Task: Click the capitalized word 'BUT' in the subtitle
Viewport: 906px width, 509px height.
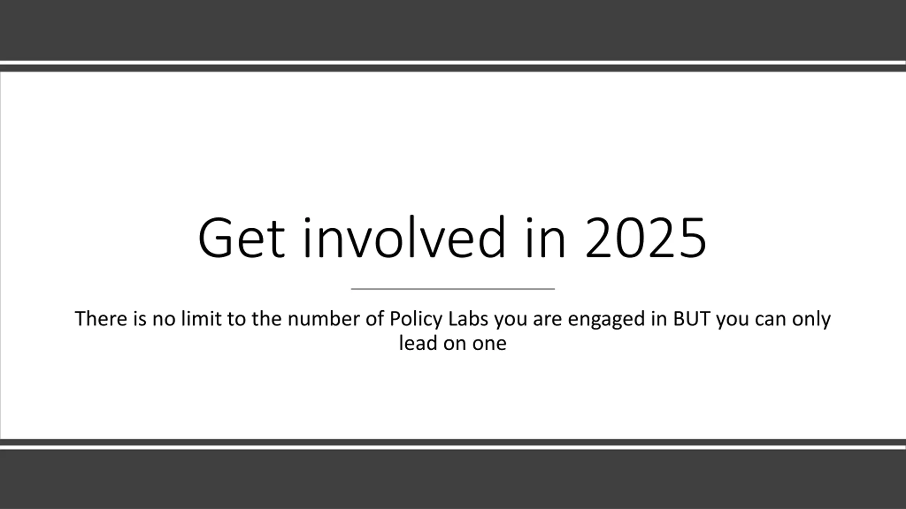Action: pos(692,318)
